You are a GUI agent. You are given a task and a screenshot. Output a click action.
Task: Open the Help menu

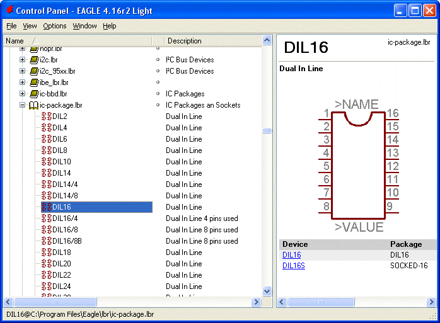(110, 26)
